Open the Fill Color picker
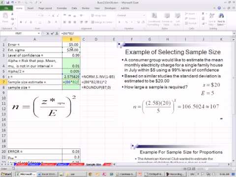 click(49, 22)
